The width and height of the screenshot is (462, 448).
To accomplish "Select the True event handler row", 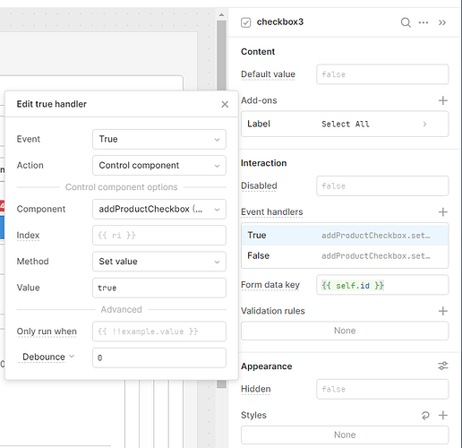I will [x=345, y=235].
